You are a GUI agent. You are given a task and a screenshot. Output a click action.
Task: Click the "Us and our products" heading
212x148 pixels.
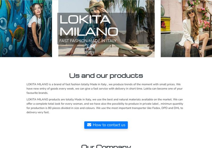pos(106,75)
